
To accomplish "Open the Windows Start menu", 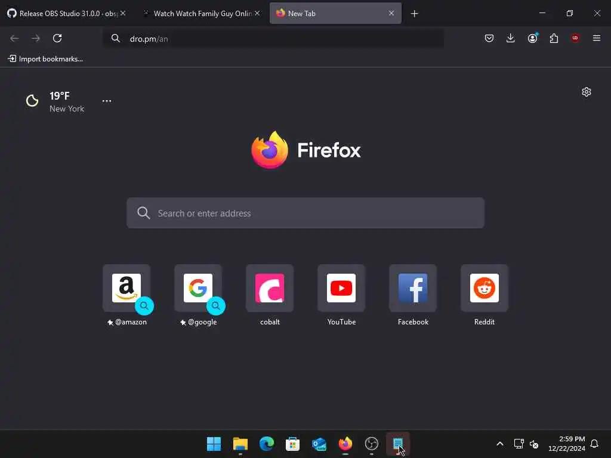I will point(214,444).
